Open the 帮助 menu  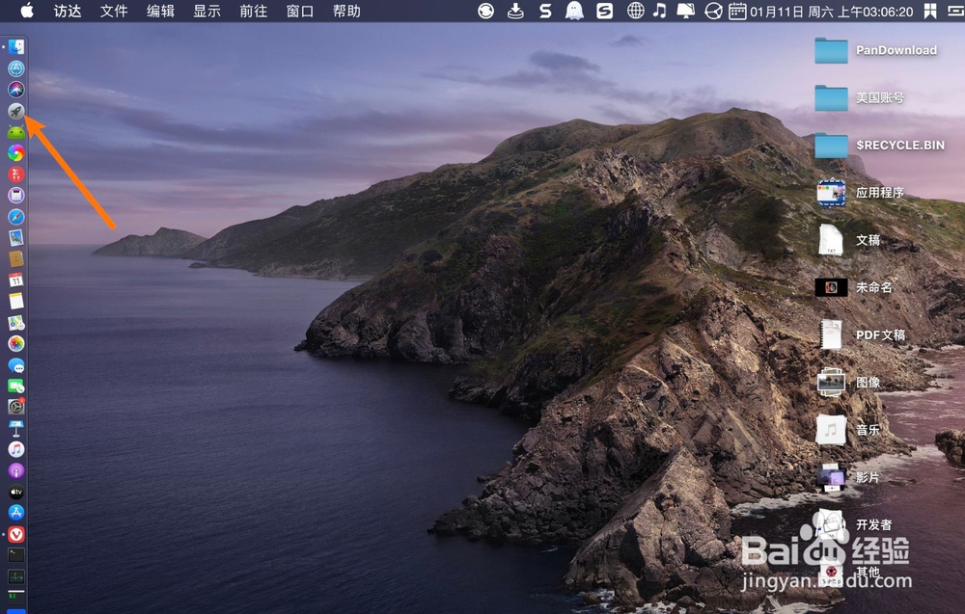[346, 11]
